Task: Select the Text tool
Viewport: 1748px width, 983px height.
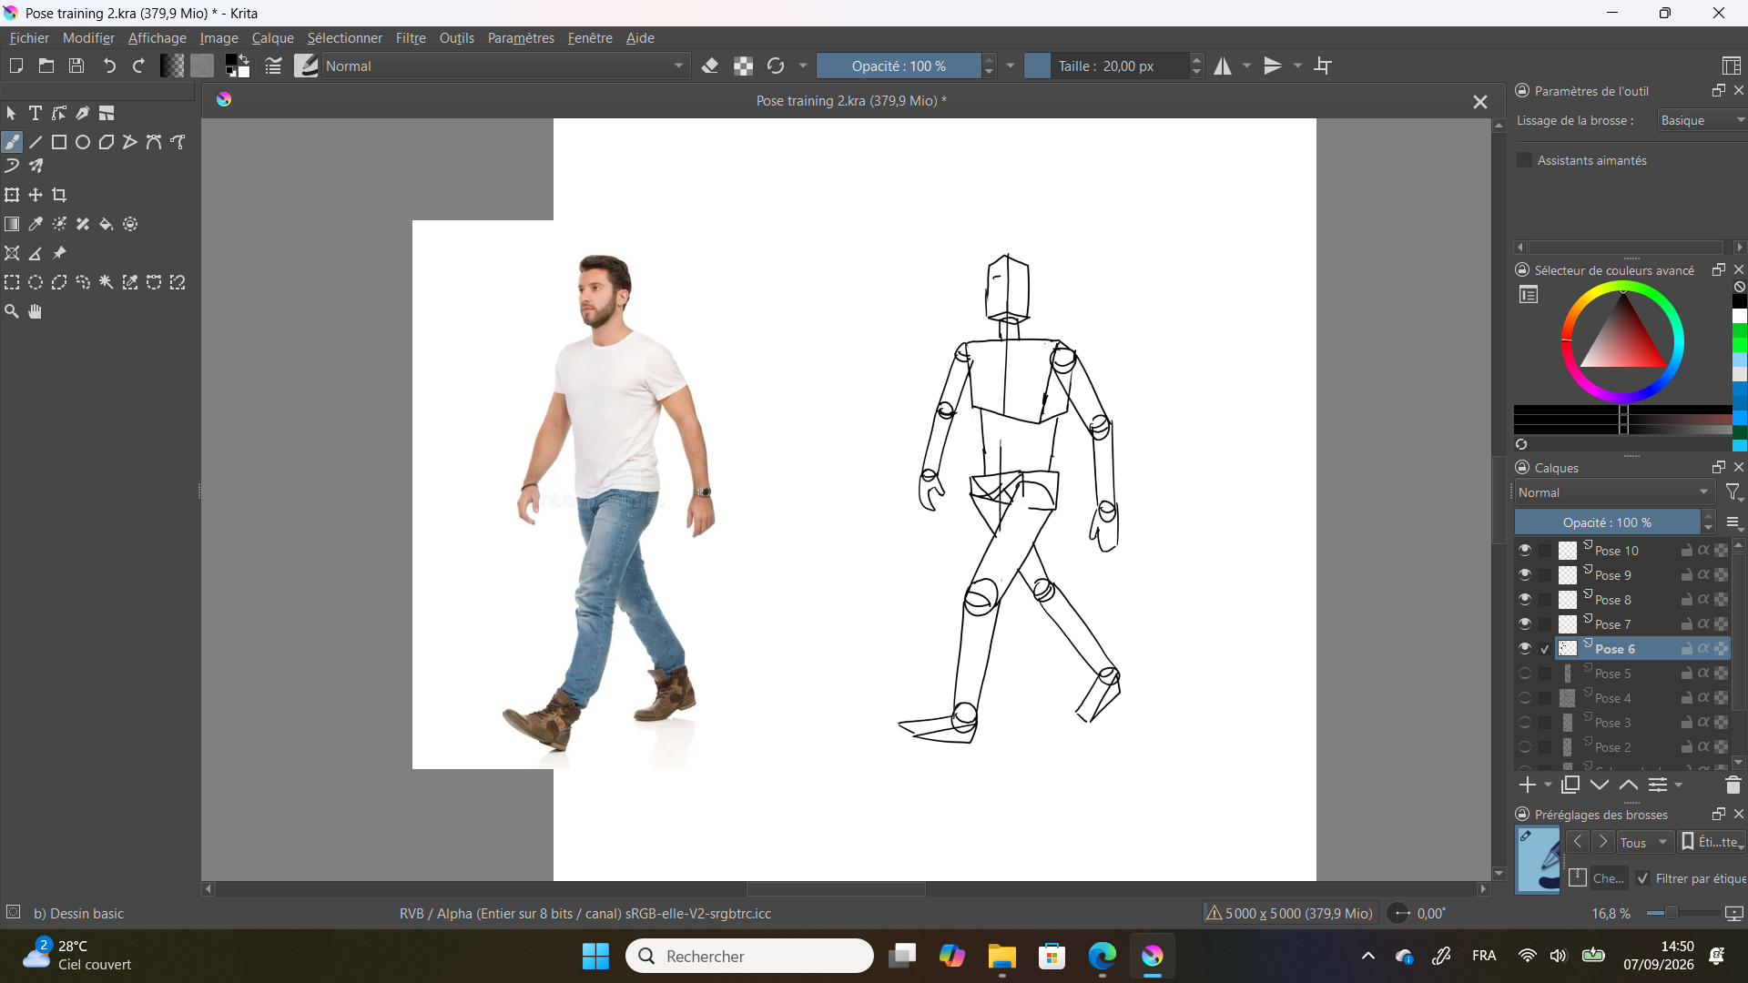Action: click(x=36, y=113)
